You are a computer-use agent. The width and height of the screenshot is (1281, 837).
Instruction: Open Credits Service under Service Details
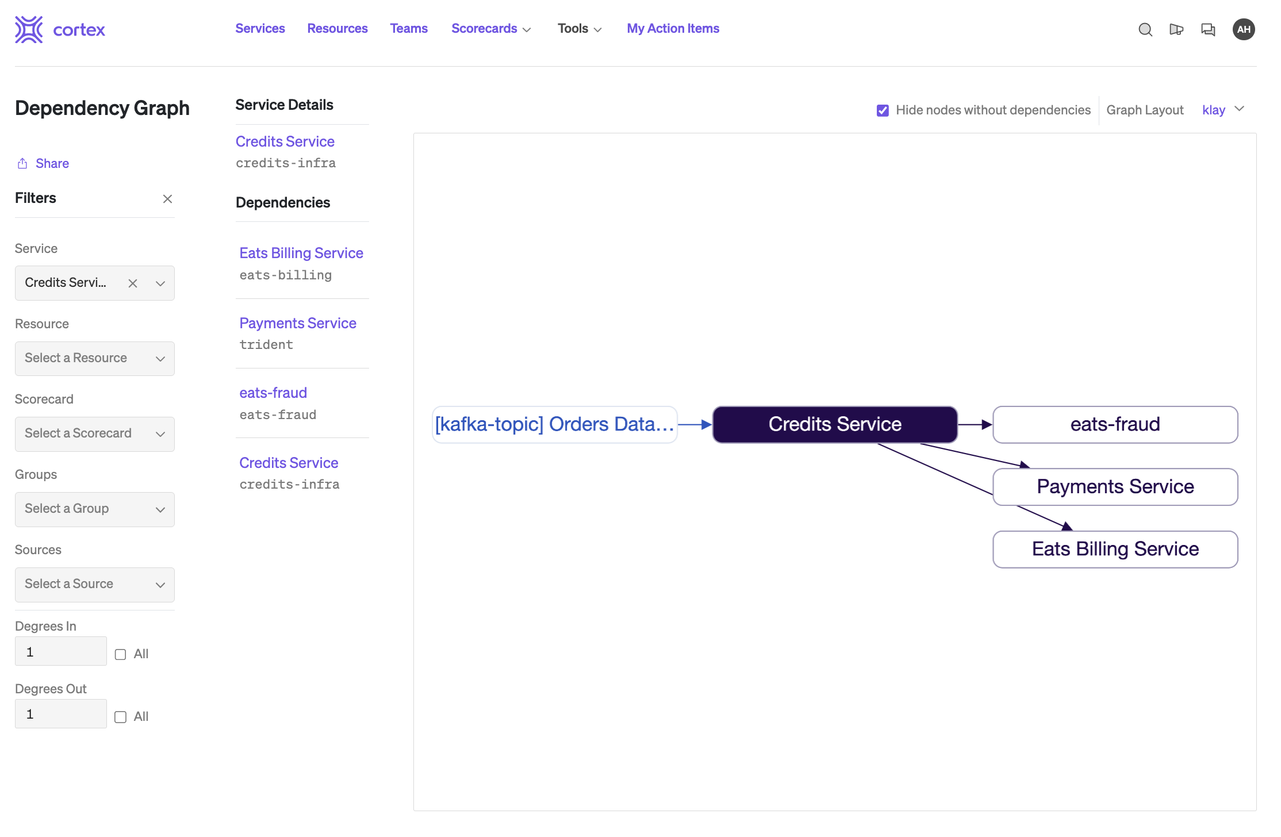tap(285, 141)
